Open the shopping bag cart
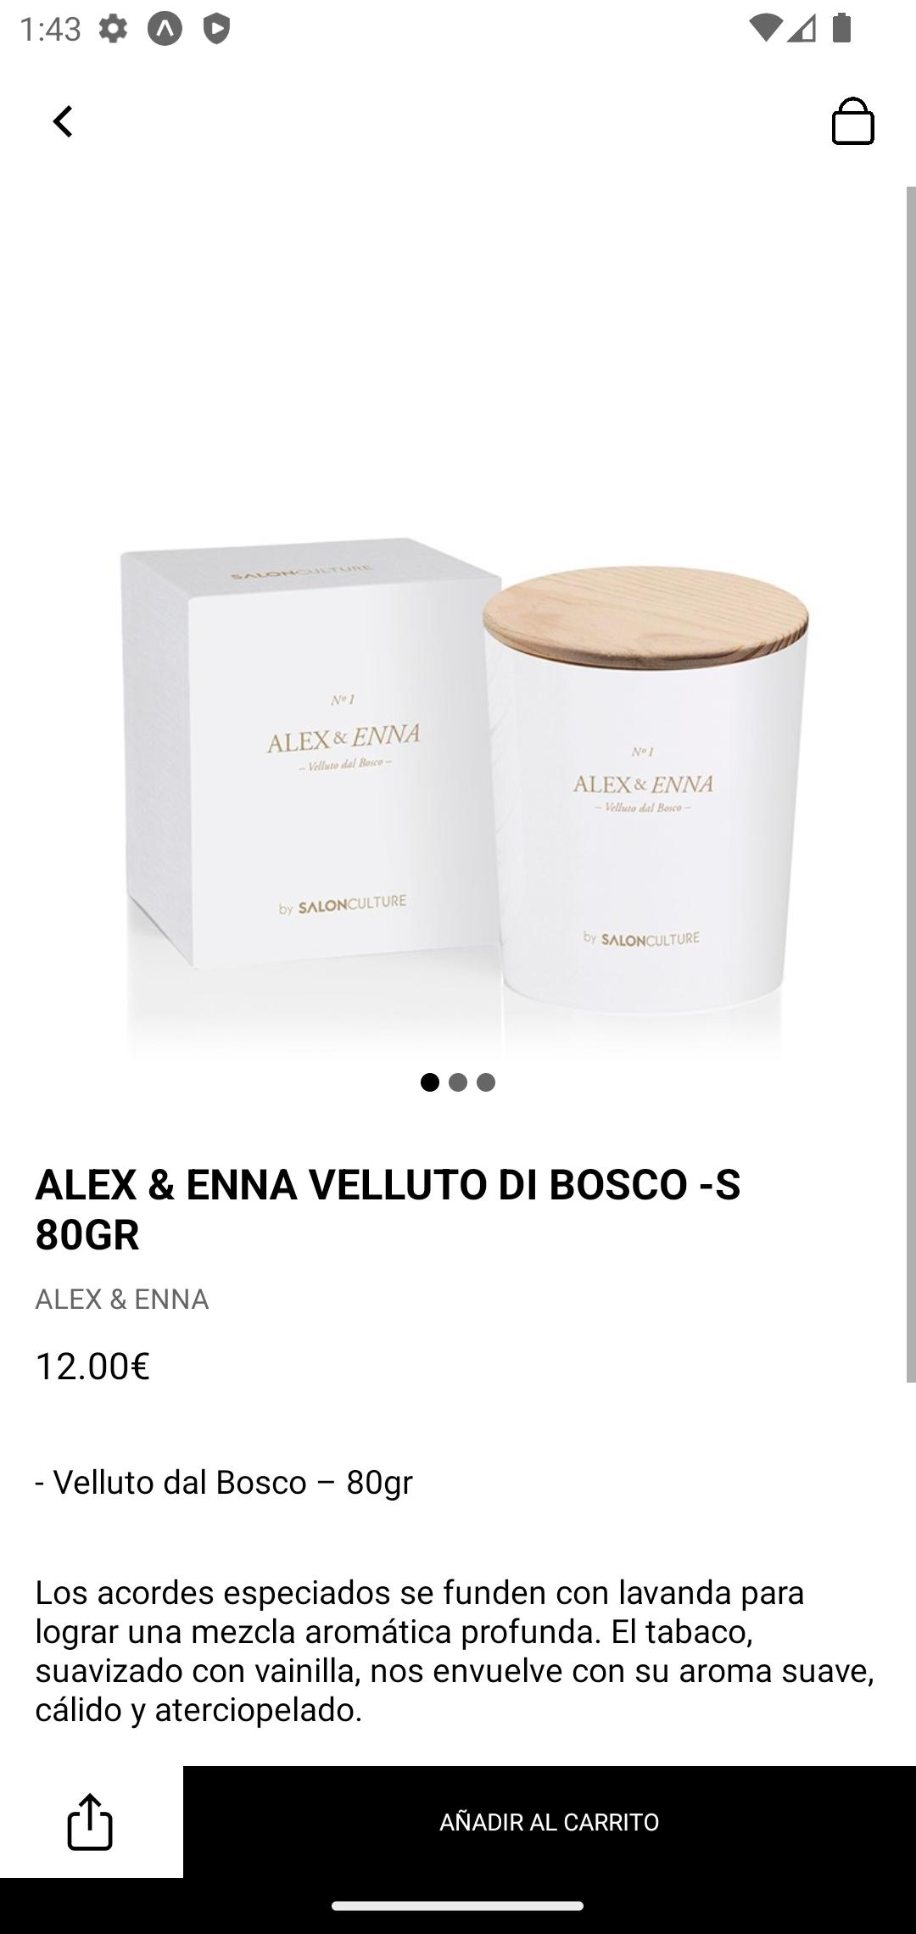Screen dimensions: 916x1934 [852, 120]
